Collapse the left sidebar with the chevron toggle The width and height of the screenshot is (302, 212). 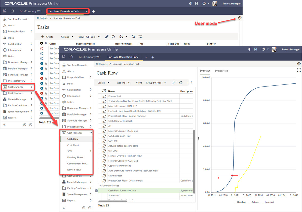4,124
